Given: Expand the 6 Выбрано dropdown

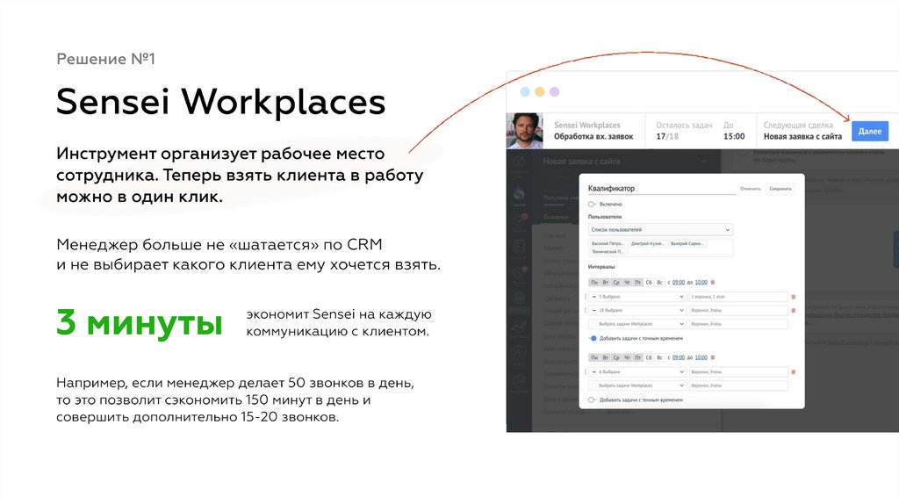Looking at the screenshot, I should [638, 372].
